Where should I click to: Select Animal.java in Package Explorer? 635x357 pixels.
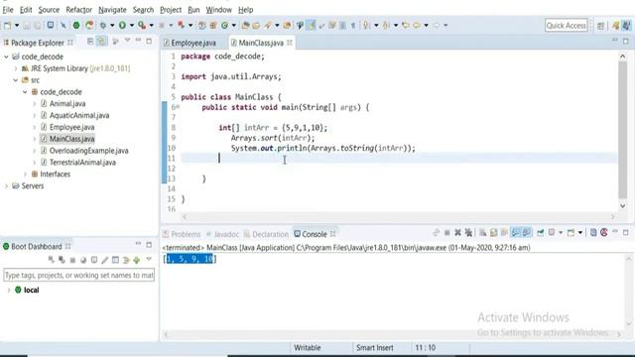point(67,103)
